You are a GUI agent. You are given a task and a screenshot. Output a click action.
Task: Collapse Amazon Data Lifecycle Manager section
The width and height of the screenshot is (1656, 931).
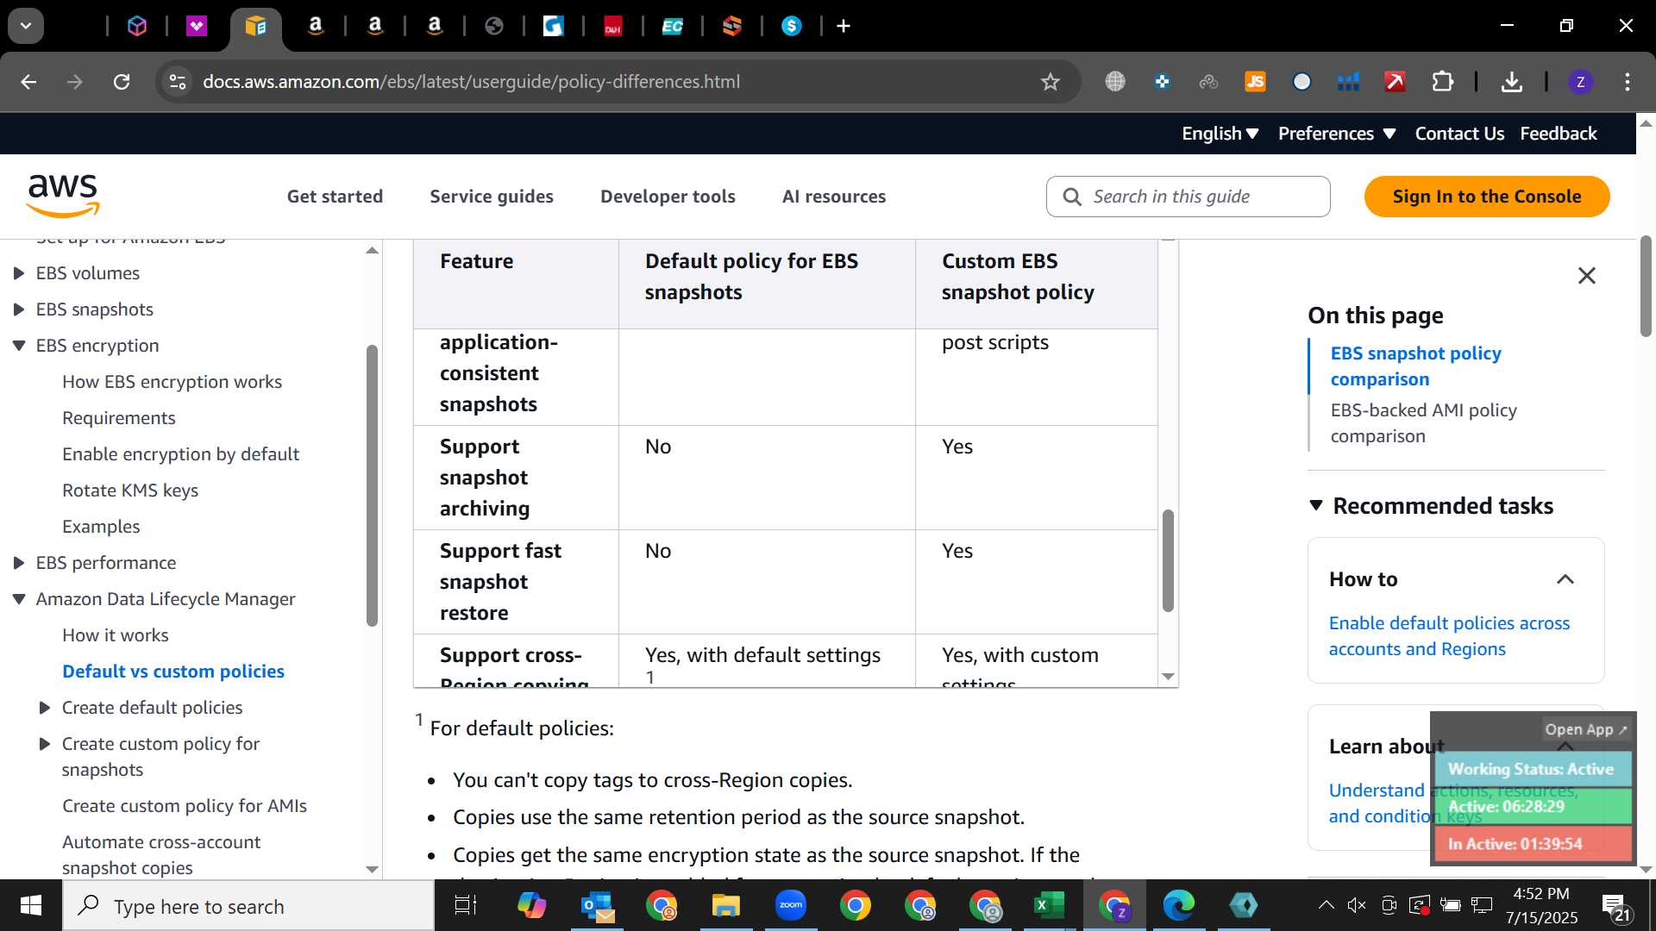click(x=19, y=599)
